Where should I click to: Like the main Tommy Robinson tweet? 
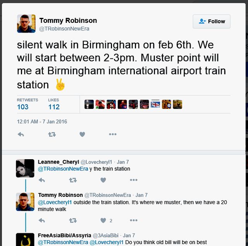pos(82,134)
